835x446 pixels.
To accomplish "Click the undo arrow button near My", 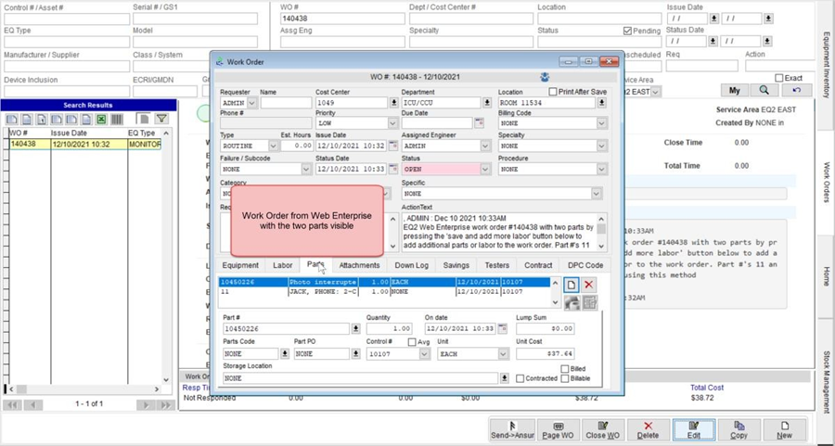I will [x=795, y=90].
